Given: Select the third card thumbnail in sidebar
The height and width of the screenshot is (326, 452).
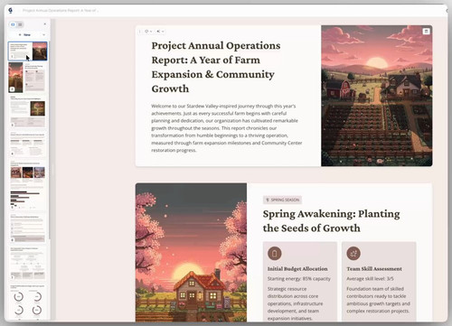Looking at the screenshot, I should click(x=27, y=111).
